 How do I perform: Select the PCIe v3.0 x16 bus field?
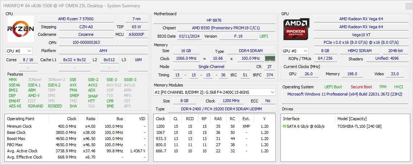[361, 42]
